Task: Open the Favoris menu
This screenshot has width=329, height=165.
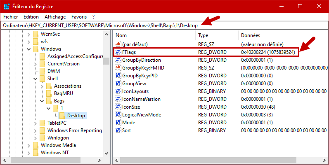Action: 79,17
